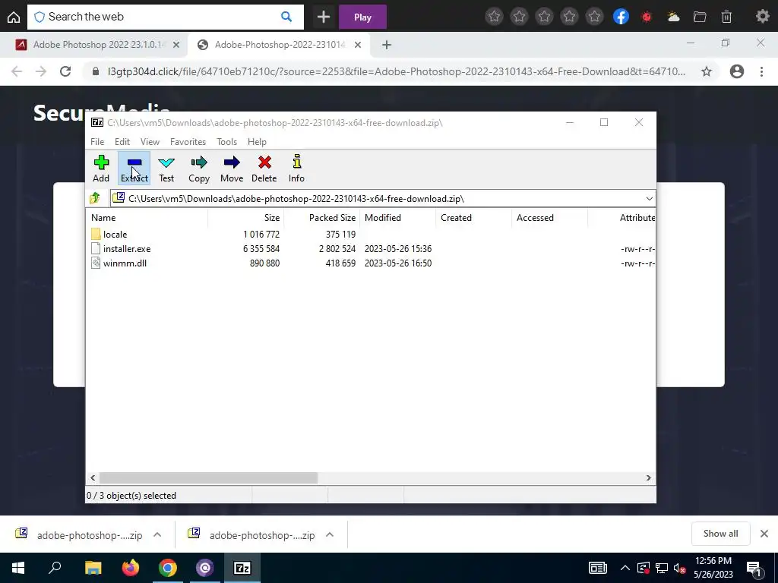Click the taskbar clock
The width and height of the screenshot is (778, 583).
click(713, 568)
